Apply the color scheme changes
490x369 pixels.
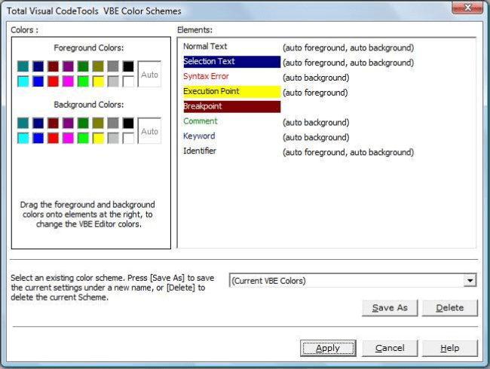tap(328, 348)
